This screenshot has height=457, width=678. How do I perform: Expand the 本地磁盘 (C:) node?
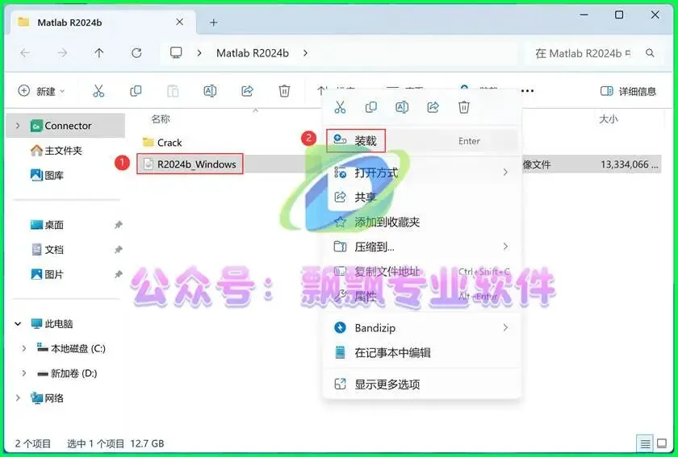tap(23, 348)
